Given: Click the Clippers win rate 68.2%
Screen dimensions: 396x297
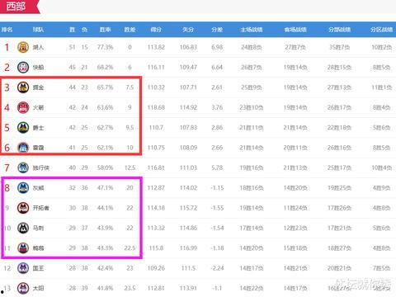Looking at the screenshot, I should (105, 68).
